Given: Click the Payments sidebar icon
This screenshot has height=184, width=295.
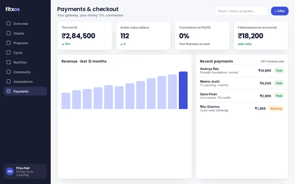Looking at the screenshot, I should (x=8, y=91).
